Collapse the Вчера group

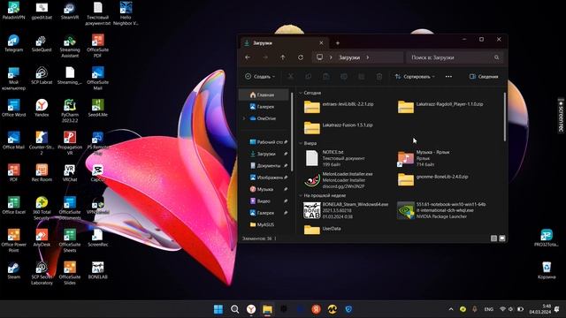[x=301, y=143]
